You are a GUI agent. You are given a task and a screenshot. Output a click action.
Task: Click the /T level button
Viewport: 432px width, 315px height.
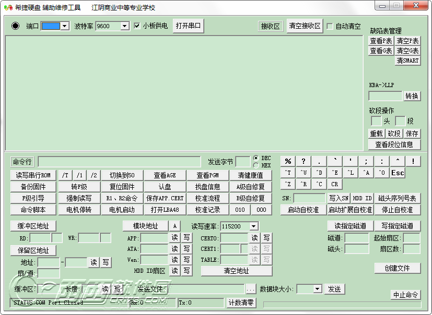(x=65, y=175)
